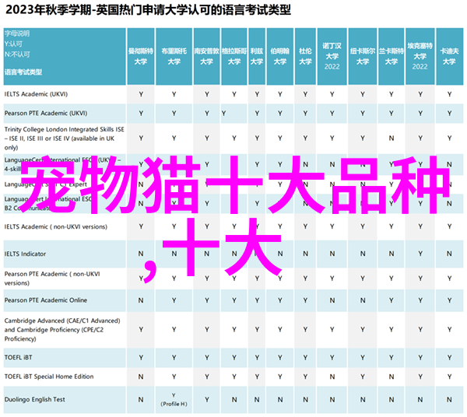Select the 'TOEFL iBT' row label
Image resolution: width=467 pixels, height=417 pixels.
click(18, 357)
